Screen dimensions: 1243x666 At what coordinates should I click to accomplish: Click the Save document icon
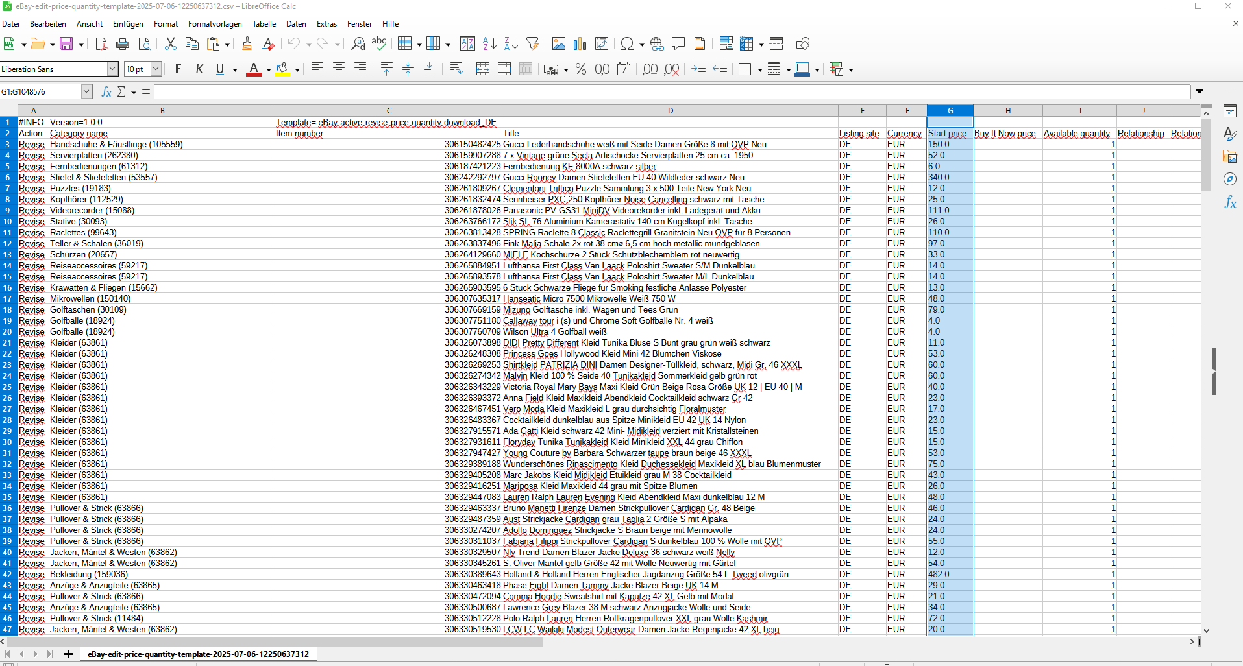(x=66, y=43)
